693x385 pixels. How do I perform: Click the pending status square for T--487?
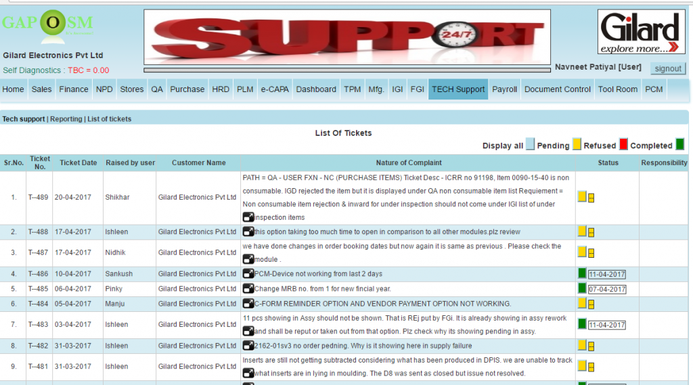[582, 252]
